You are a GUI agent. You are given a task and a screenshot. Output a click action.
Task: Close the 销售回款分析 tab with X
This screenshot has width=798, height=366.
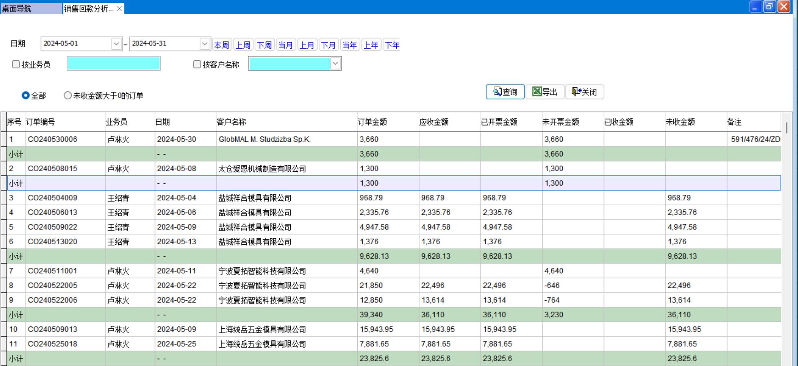[119, 9]
